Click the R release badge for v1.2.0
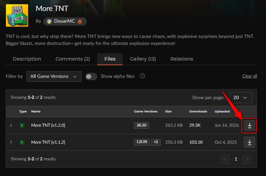 pos(22,125)
